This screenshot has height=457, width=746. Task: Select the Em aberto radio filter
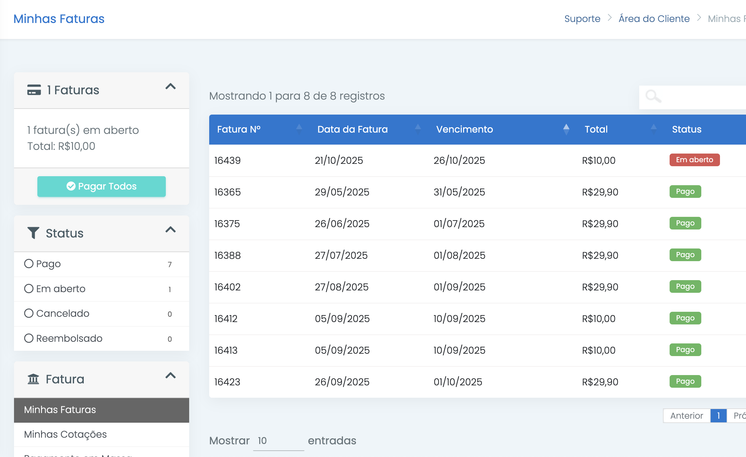coord(29,288)
